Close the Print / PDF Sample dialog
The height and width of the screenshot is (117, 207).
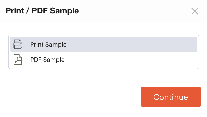click(195, 11)
